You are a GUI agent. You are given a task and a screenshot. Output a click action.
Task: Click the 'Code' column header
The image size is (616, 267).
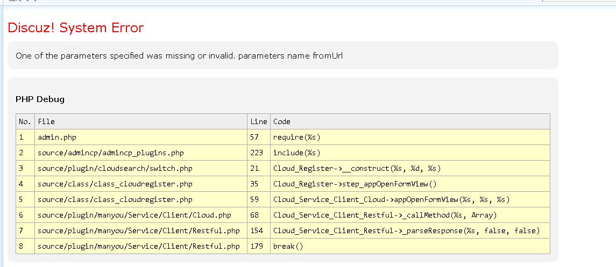click(410, 121)
